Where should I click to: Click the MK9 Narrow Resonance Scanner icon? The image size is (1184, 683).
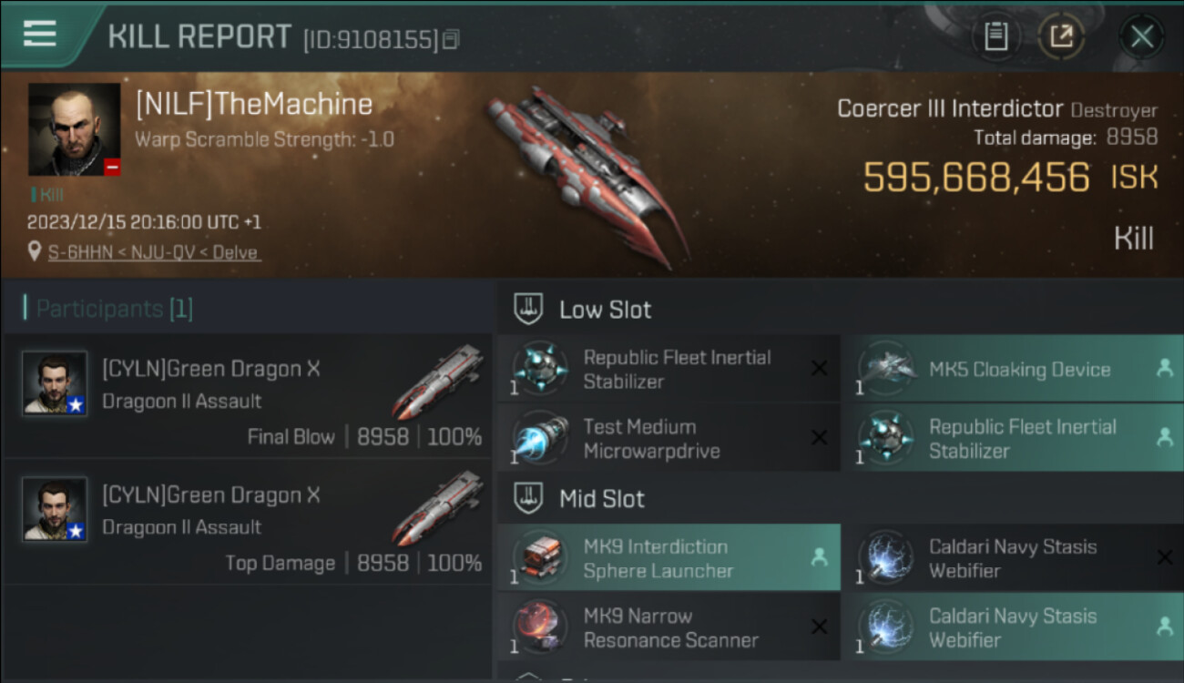click(538, 627)
